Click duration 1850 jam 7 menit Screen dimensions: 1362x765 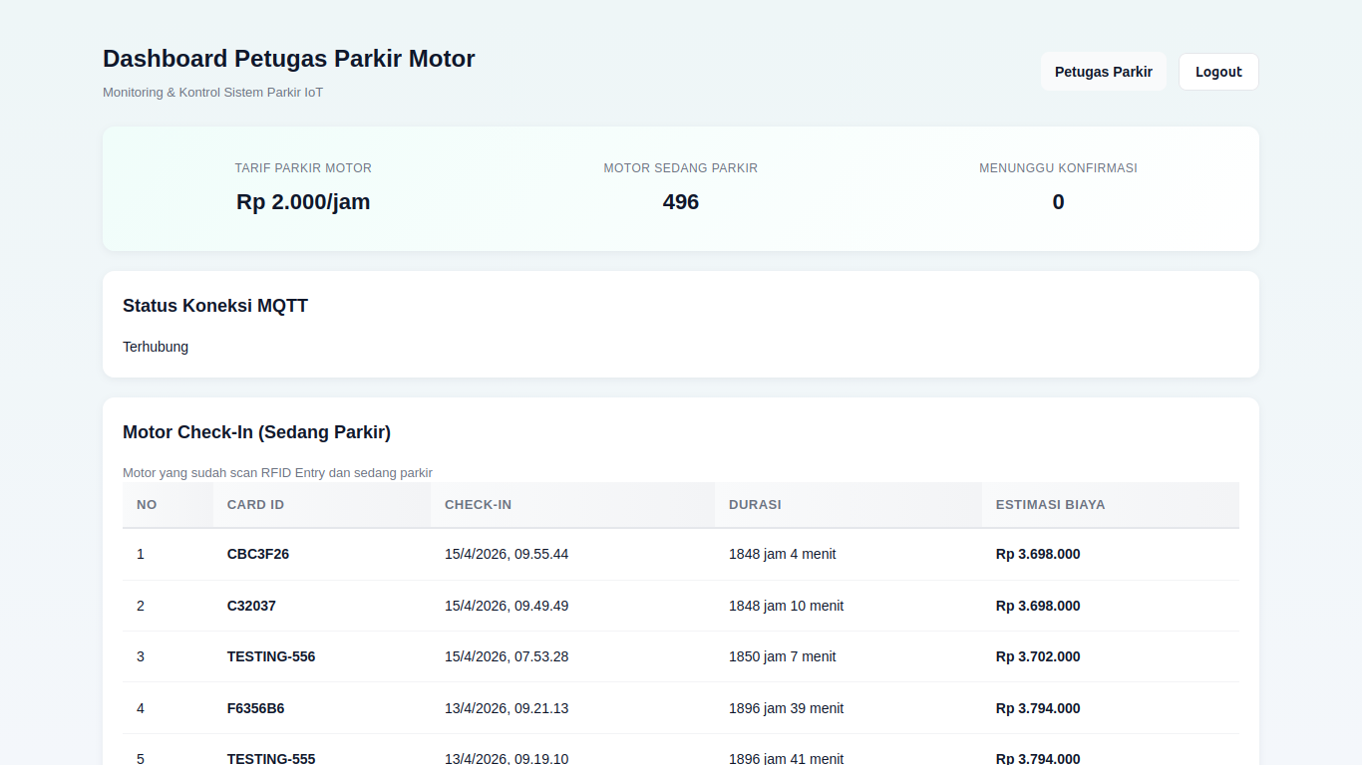[782, 656]
